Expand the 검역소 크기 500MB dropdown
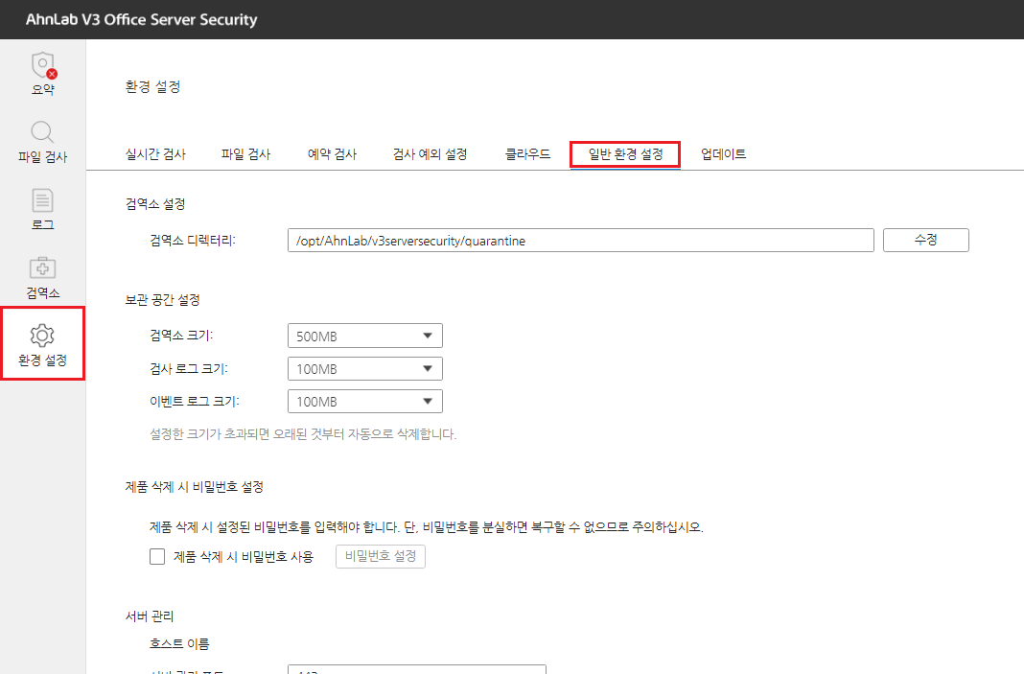1024x674 pixels. 365,336
